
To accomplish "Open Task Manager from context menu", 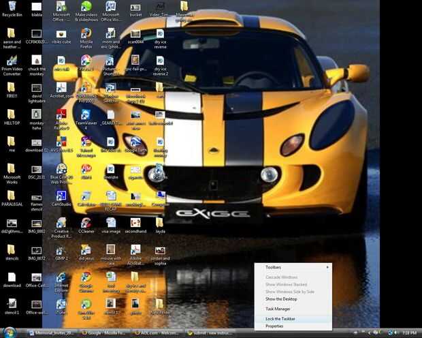I will [278, 309].
